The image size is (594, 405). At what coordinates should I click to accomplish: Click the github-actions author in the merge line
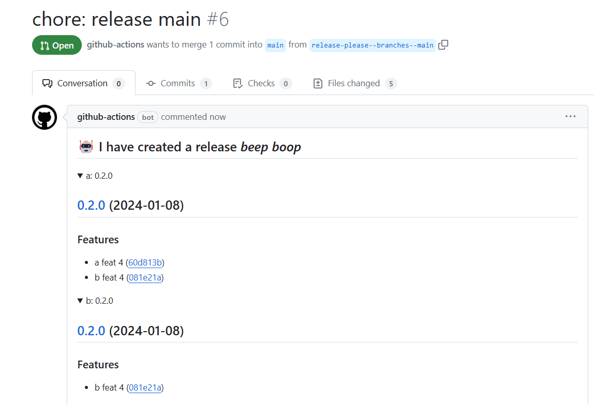coord(115,44)
